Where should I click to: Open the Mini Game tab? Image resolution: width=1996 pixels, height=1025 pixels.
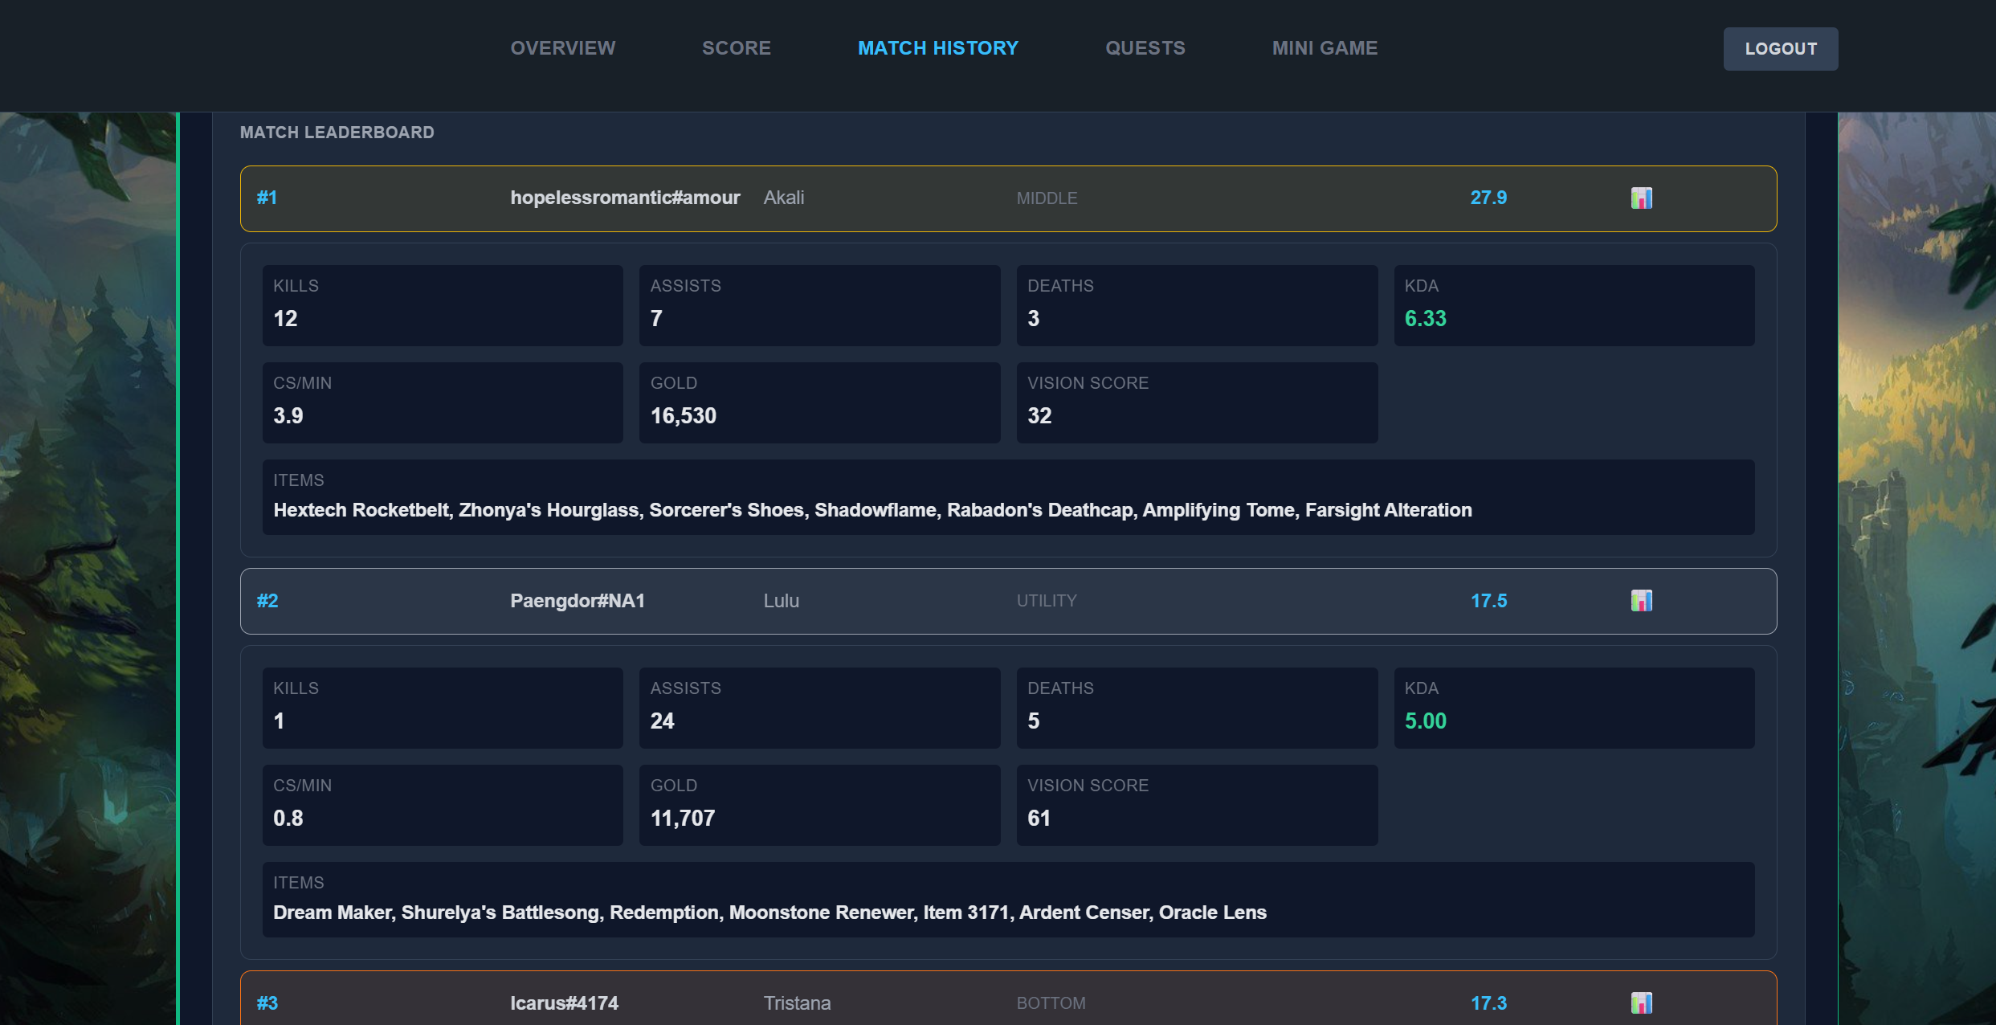coord(1325,48)
